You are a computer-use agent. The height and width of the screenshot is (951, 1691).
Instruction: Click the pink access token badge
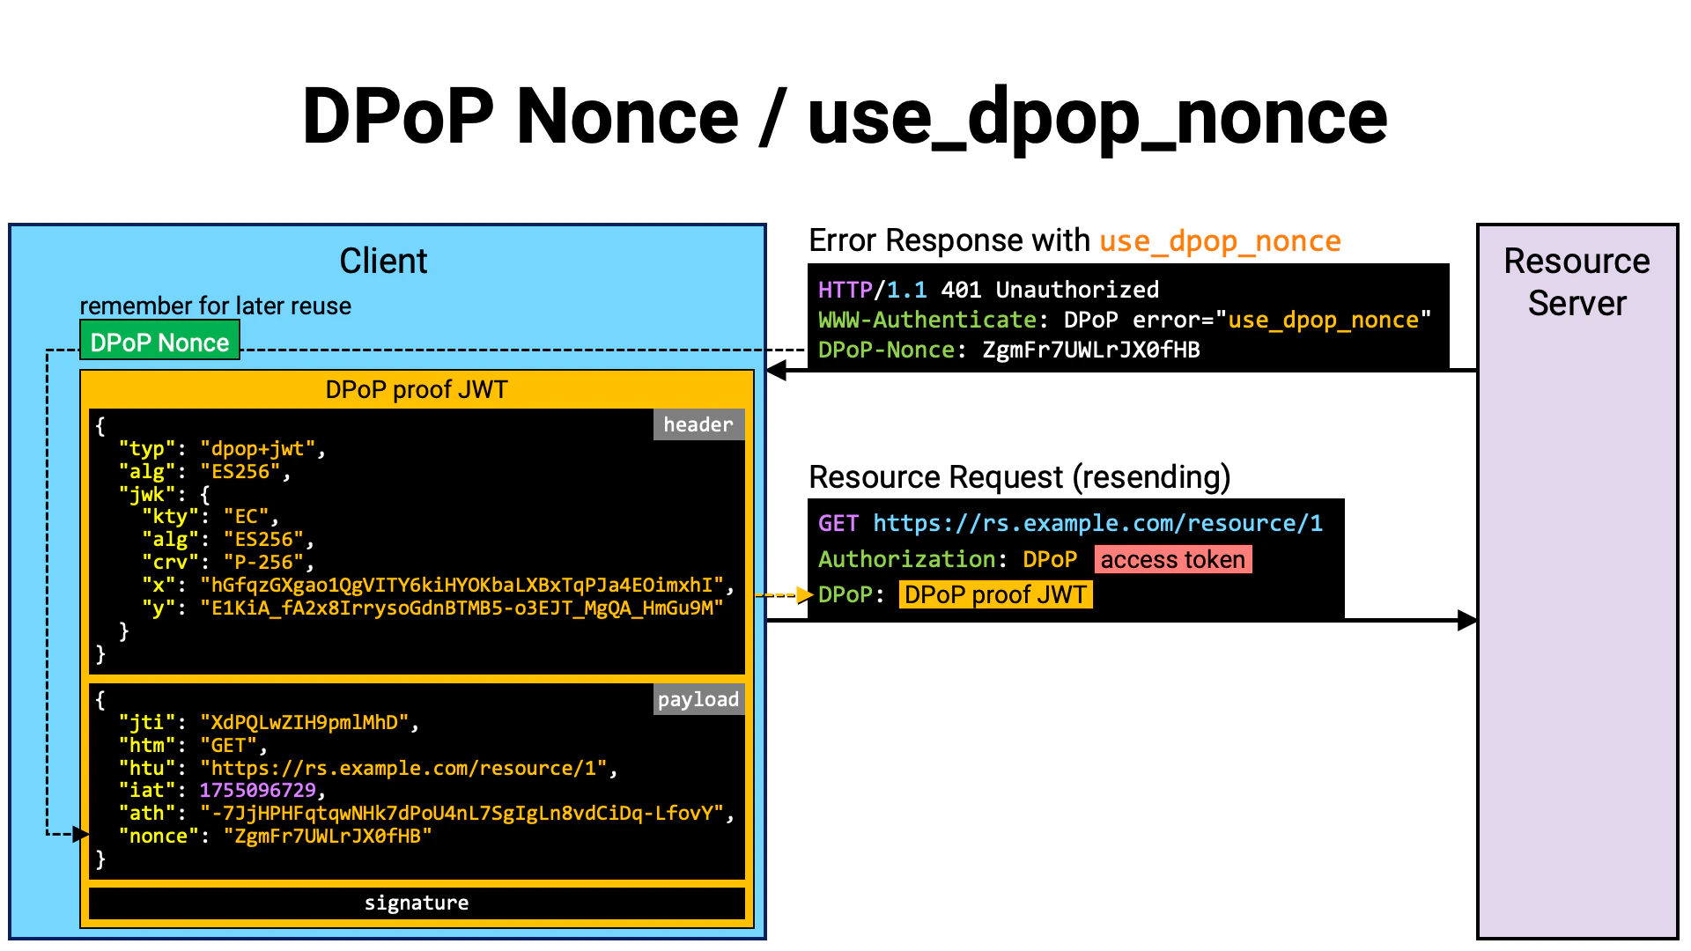click(x=1173, y=558)
